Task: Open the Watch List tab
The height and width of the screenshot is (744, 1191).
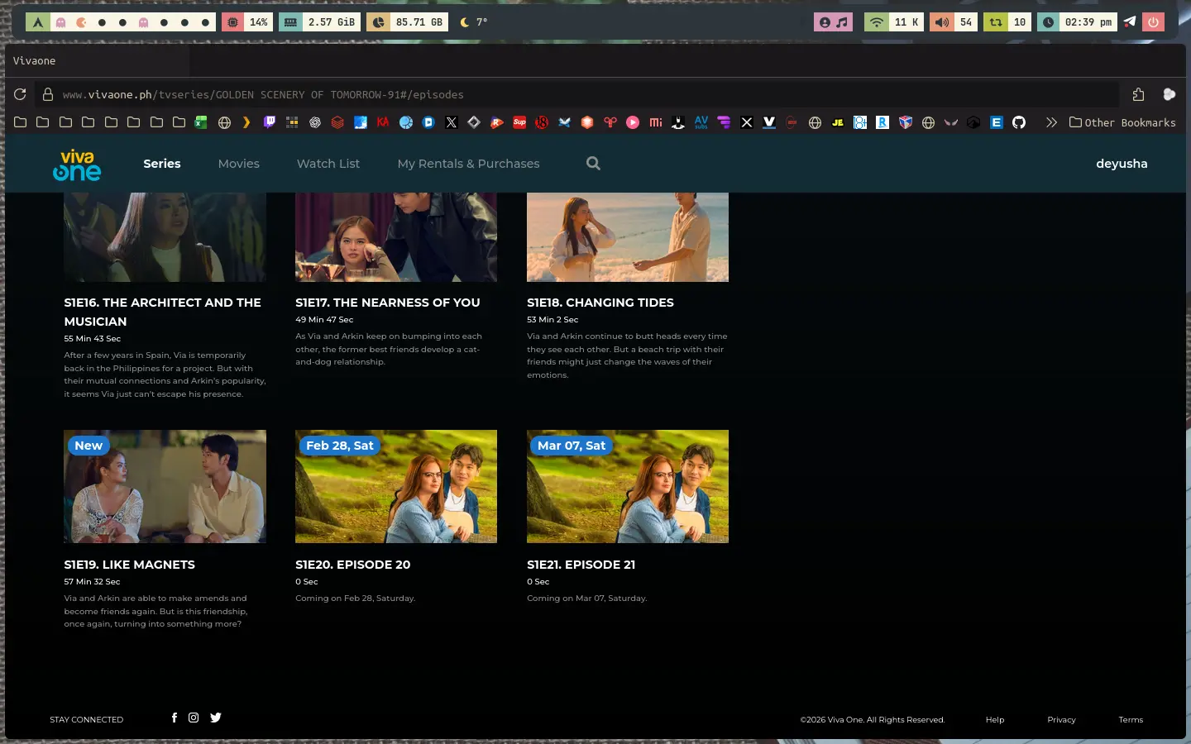Action: pos(328,164)
